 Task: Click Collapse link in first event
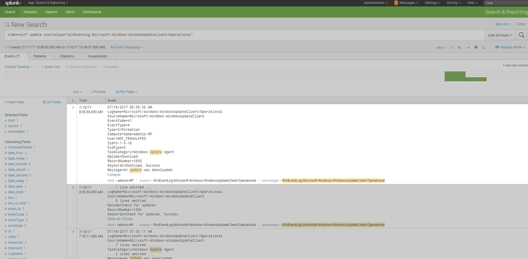click(114, 175)
